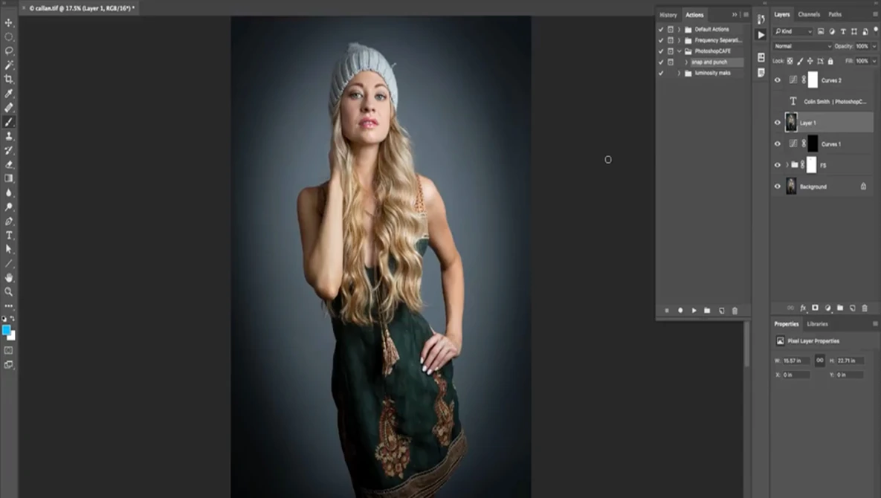Hide the Curves 2 layer
Viewport: 881px width, 498px height.
pos(778,80)
